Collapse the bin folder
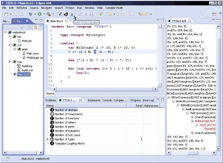The width and height of the screenshot is (223, 163). (10, 37)
